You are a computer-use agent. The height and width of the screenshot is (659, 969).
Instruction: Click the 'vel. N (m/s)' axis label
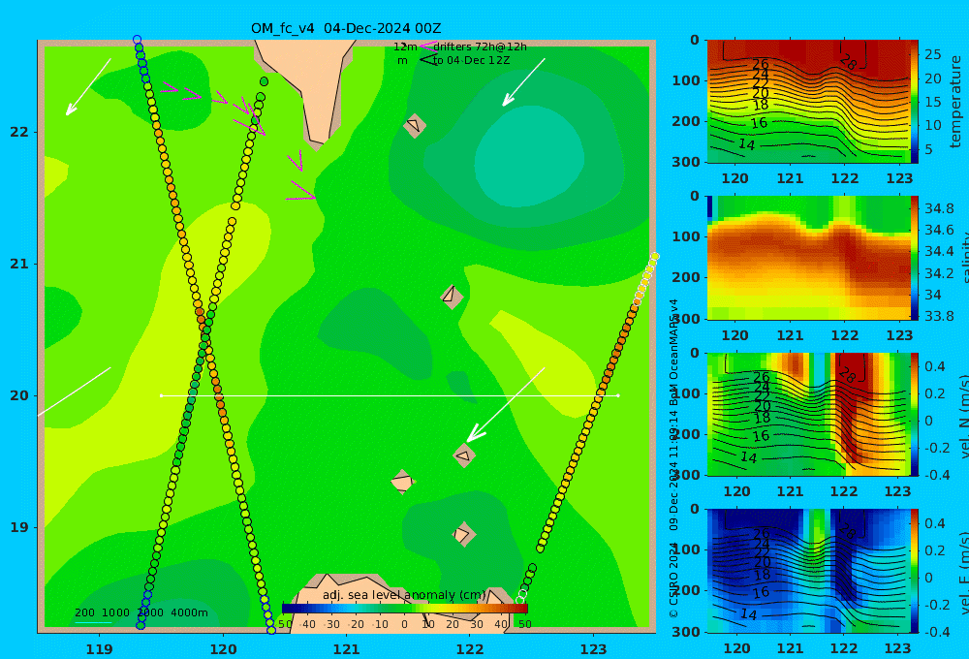(964, 416)
